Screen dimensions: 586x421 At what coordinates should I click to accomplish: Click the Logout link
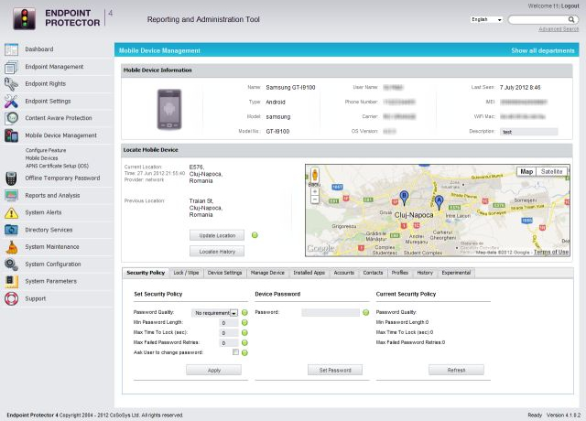(x=570, y=6)
